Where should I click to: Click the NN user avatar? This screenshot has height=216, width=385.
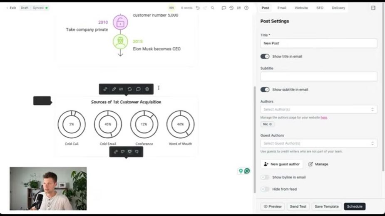[x=171, y=8]
